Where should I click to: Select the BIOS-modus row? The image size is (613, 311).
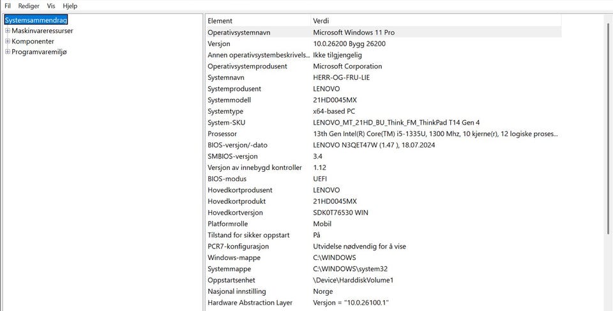pos(384,179)
